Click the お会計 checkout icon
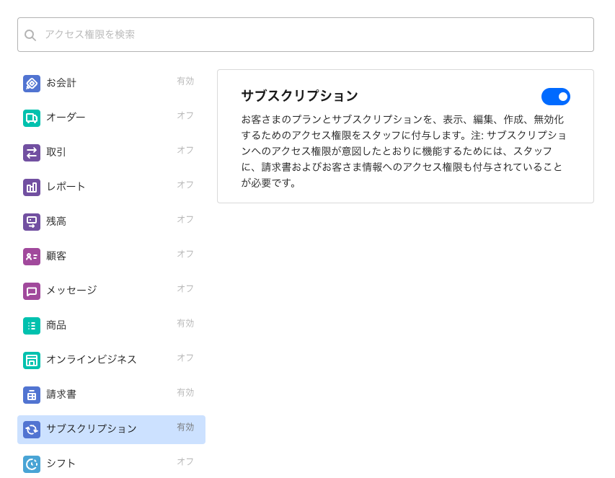The height and width of the screenshot is (478, 615). 32,84
